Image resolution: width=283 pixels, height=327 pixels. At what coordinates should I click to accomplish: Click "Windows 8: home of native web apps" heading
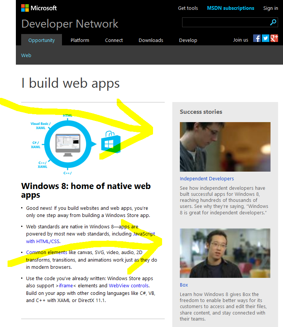pos(86,191)
